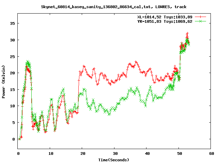This screenshot has height=163, width=218.
Task: Click the x-axis tick label 30
Action: click(x=115, y=153)
